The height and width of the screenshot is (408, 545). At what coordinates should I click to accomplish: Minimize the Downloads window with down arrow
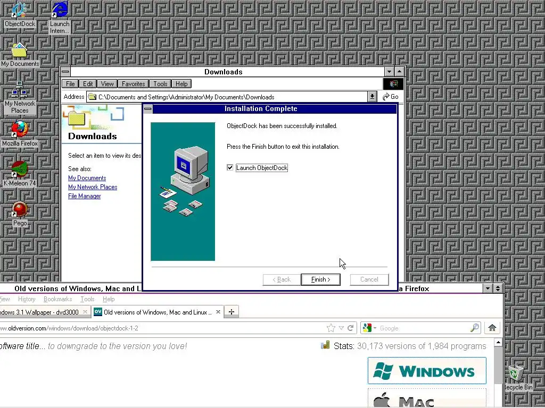click(x=389, y=72)
